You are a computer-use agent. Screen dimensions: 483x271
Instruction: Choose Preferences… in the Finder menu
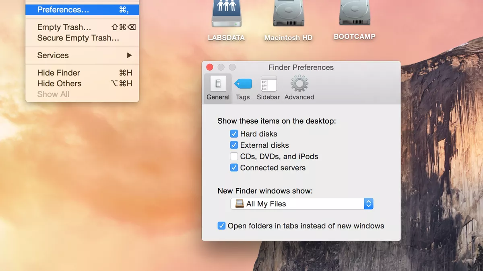click(82, 10)
